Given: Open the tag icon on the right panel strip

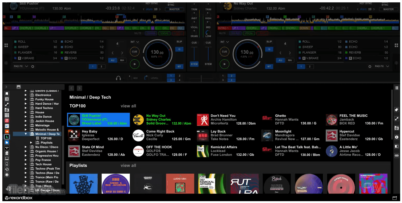Looking at the screenshot, I should click(397, 110).
